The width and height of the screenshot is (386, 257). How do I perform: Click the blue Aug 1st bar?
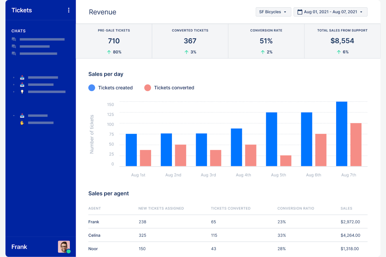point(131,150)
